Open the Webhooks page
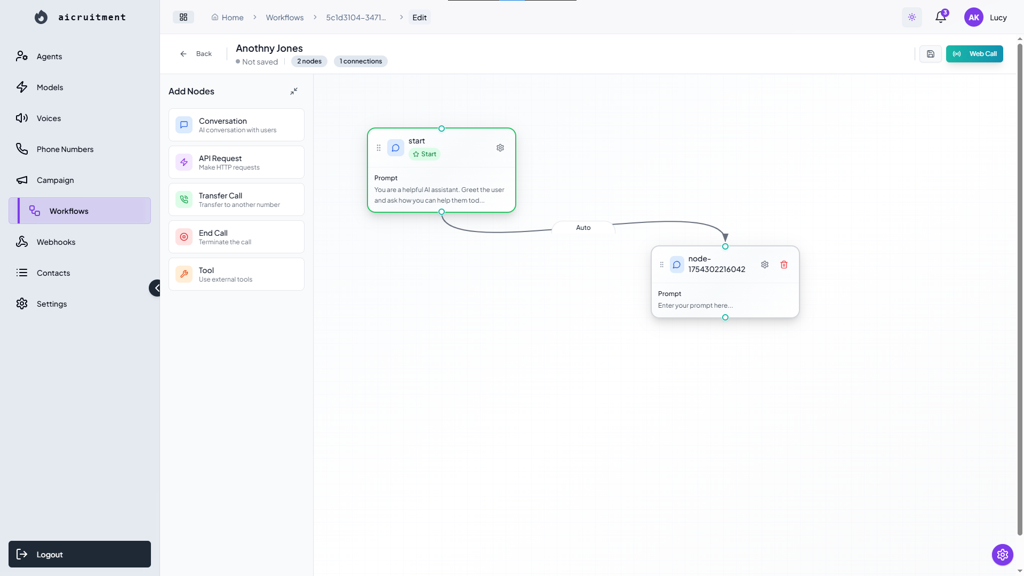The width and height of the screenshot is (1024, 576). (x=79, y=242)
